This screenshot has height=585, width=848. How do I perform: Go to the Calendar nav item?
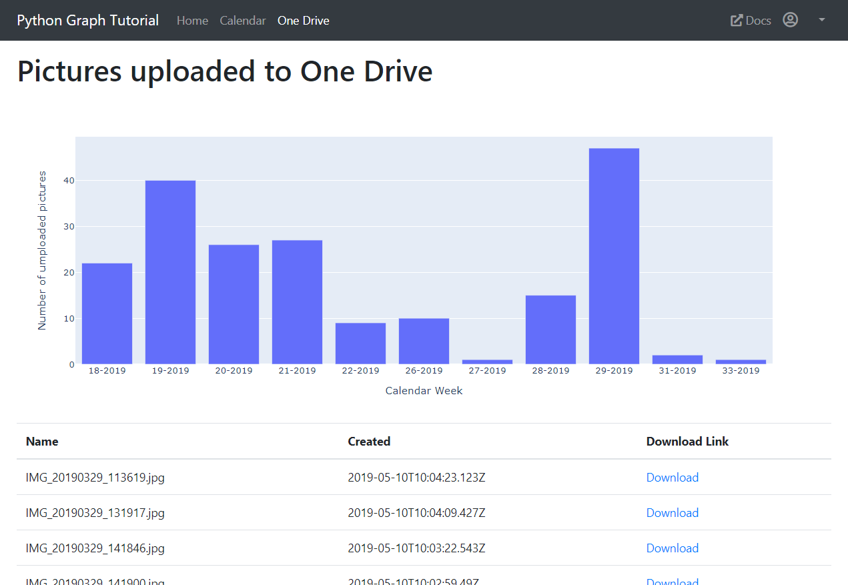point(243,21)
